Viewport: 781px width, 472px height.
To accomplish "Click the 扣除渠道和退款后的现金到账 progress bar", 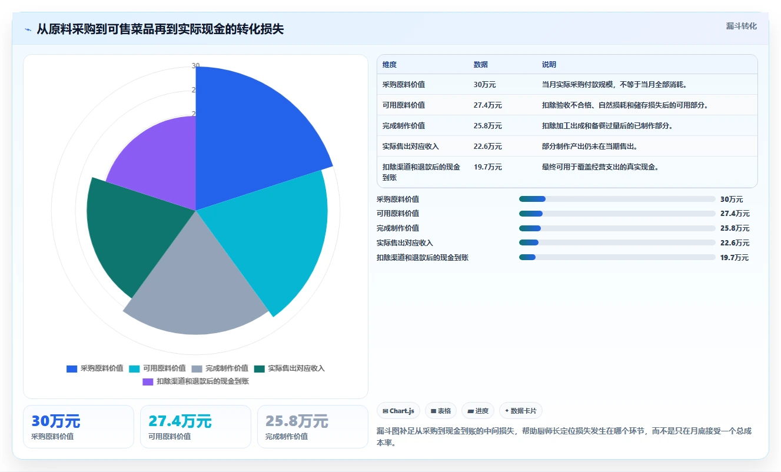I will pyautogui.click(x=617, y=257).
